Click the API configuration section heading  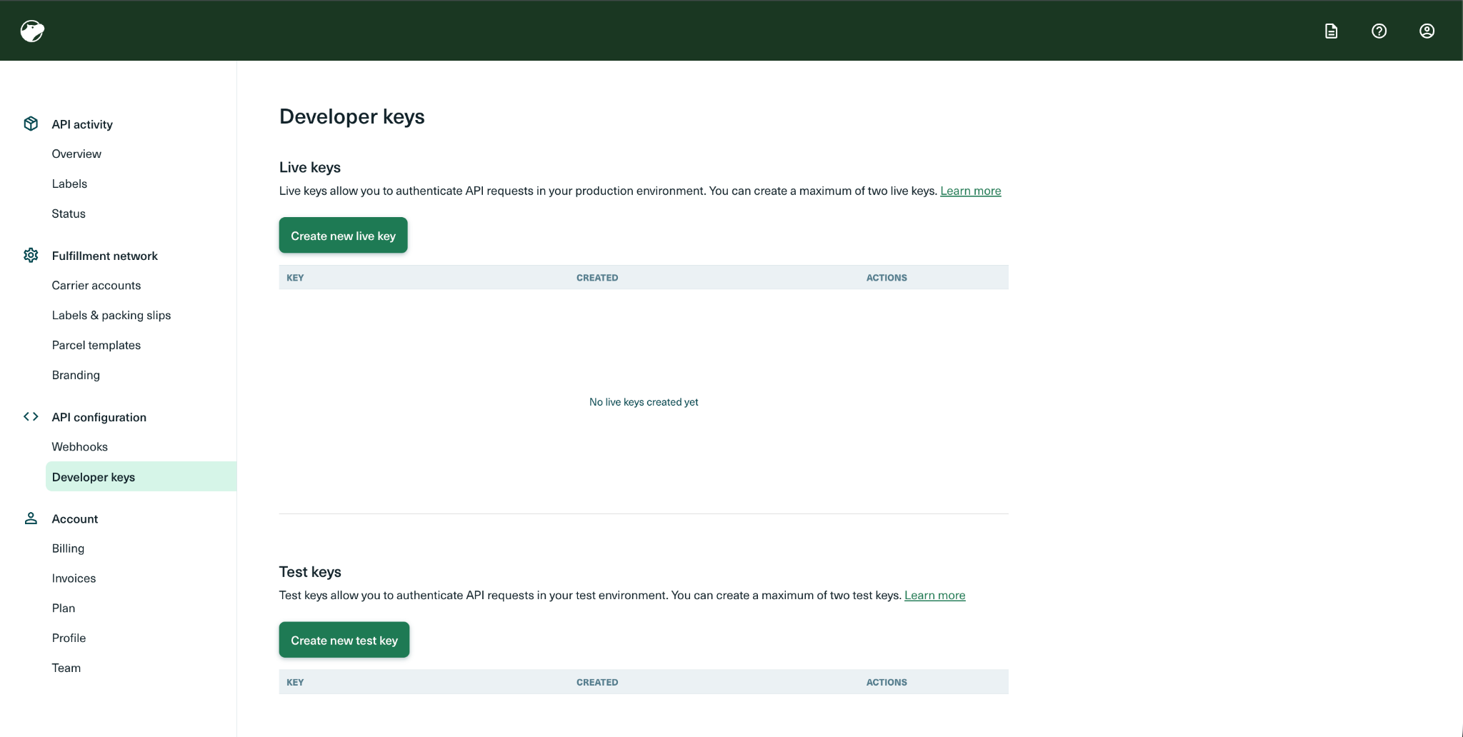[99, 417]
